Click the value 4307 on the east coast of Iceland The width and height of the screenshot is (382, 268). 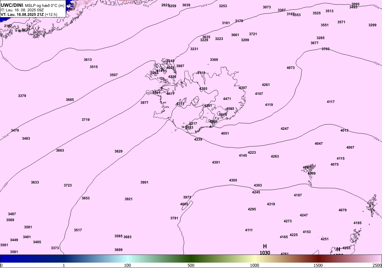point(243,88)
